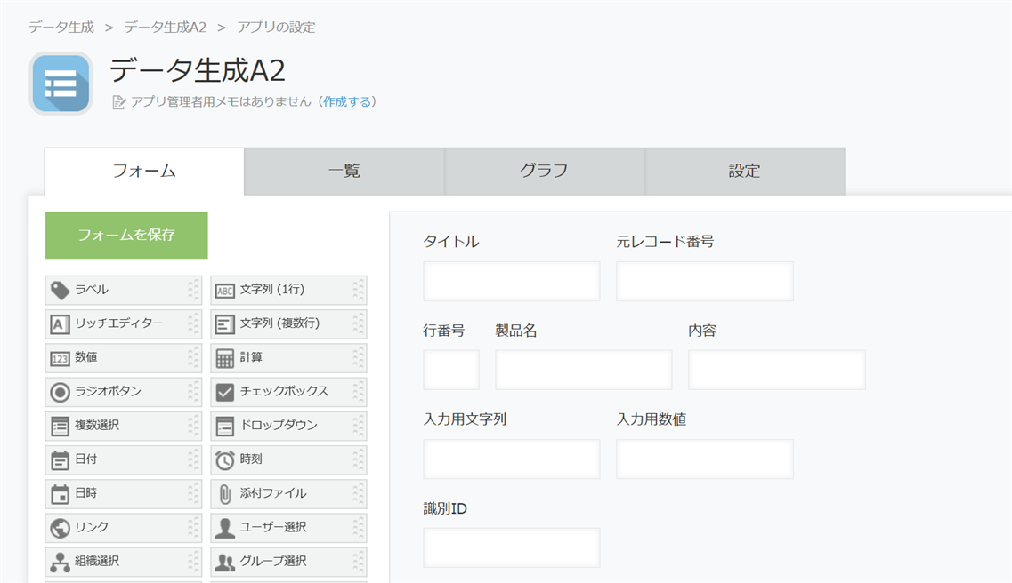
Task: Click the memo edit icon beside アプリ管理者用メモ
Action: tap(118, 102)
